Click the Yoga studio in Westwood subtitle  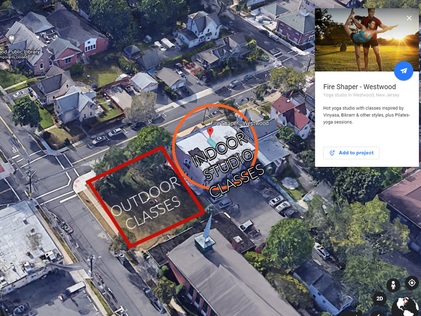pos(361,95)
